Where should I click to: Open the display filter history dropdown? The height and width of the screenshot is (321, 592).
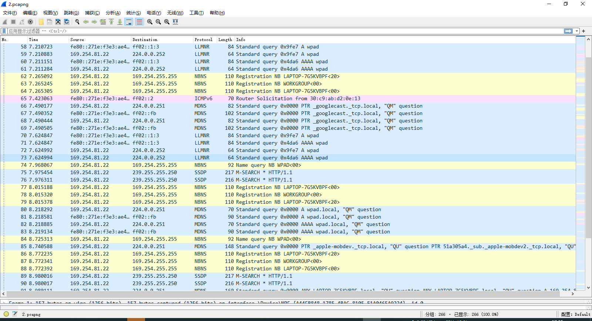[x=577, y=31]
